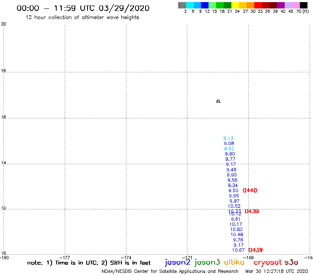Click the 9.61 wave height value
The width and height of the screenshot is (313, 275).
tap(236, 219)
